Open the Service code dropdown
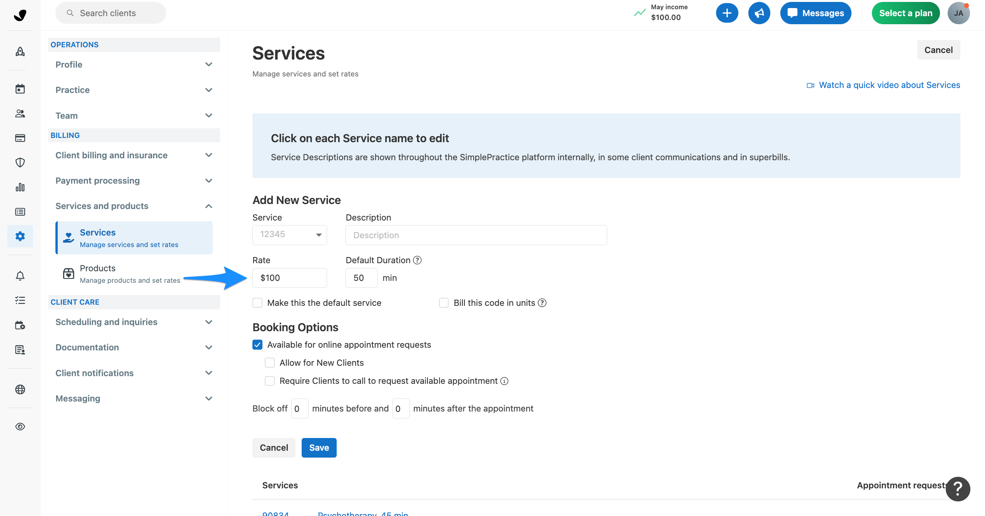 click(x=290, y=235)
